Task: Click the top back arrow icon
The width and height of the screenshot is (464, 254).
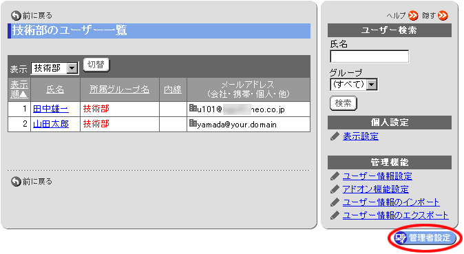Action: 16,15
